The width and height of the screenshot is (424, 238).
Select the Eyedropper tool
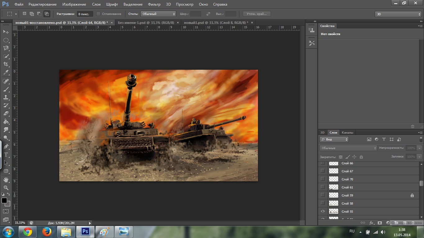[x=6, y=73]
